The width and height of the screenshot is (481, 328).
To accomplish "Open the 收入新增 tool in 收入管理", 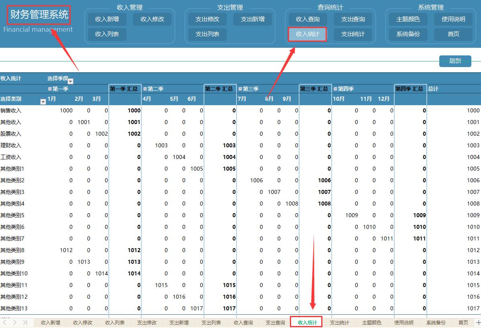I will coord(107,19).
